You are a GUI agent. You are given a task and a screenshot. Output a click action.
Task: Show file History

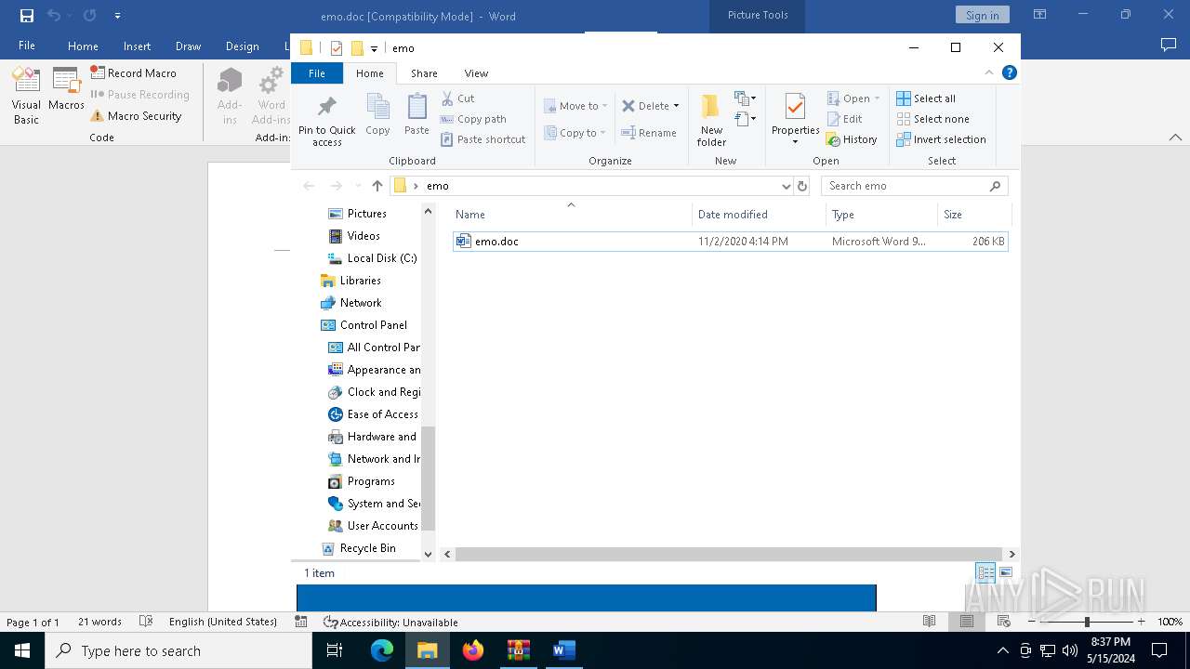(x=852, y=139)
